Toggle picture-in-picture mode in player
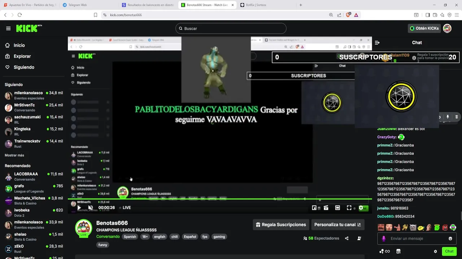This screenshot has width=462, height=259. 314,208
